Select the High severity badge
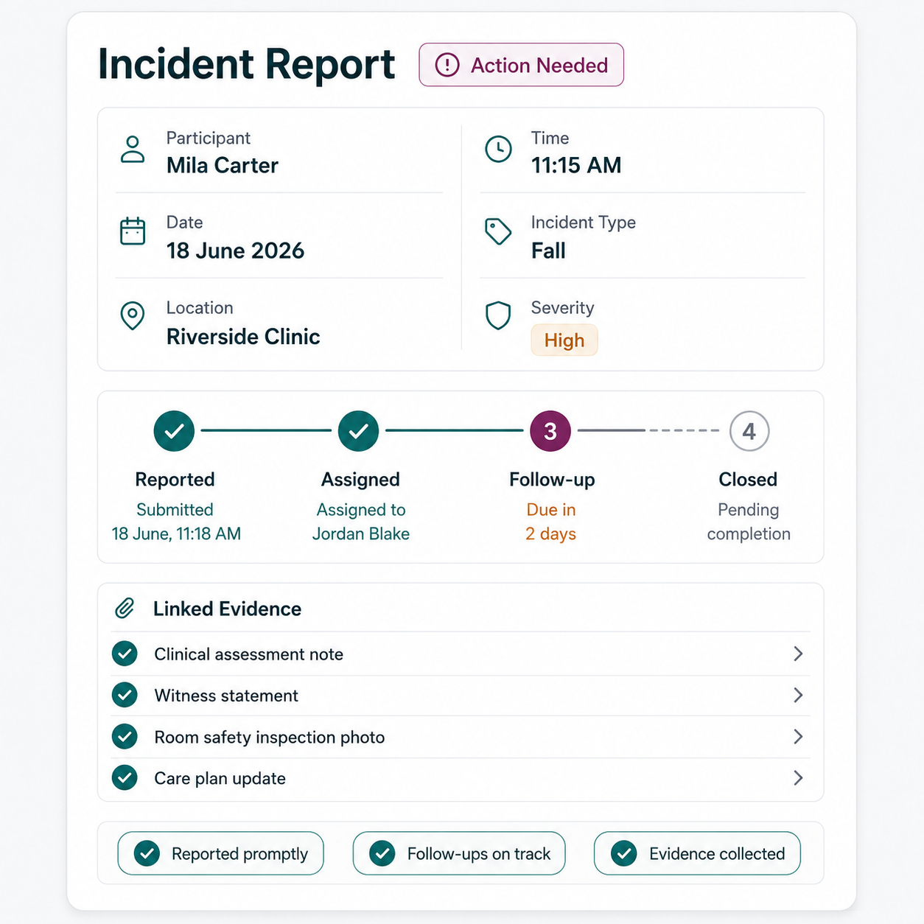Viewport: 924px width, 924px height. point(564,340)
